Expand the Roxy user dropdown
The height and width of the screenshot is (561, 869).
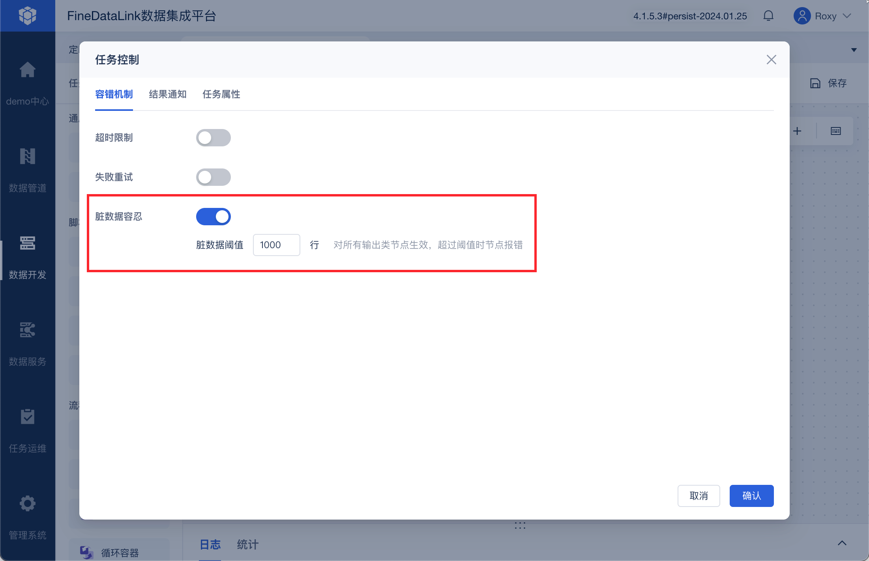pyautogui.click(x=846, y=16)
